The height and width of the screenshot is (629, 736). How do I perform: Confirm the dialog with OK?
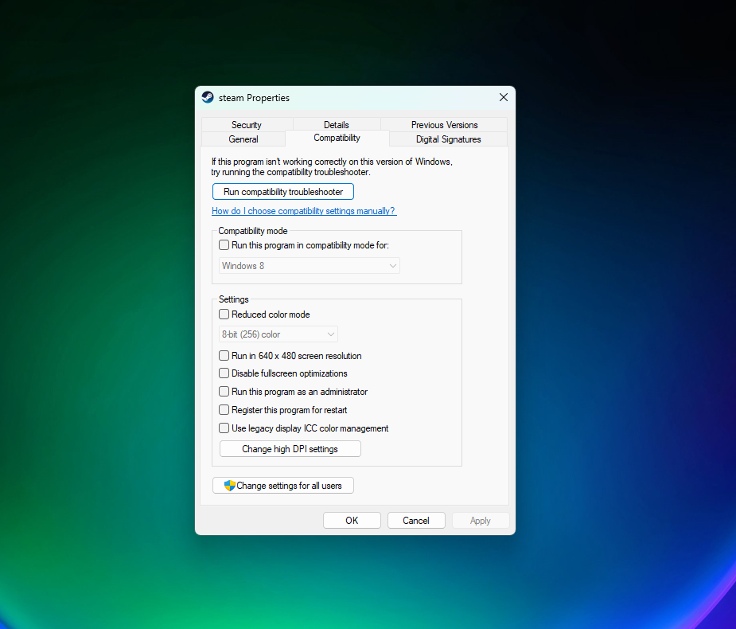click(x=352, y=521)
